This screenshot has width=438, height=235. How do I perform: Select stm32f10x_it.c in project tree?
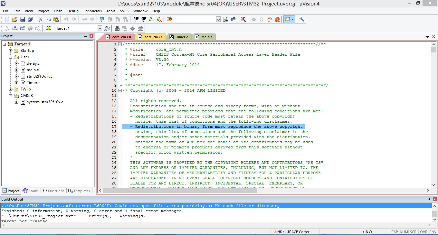coord(39,76)
